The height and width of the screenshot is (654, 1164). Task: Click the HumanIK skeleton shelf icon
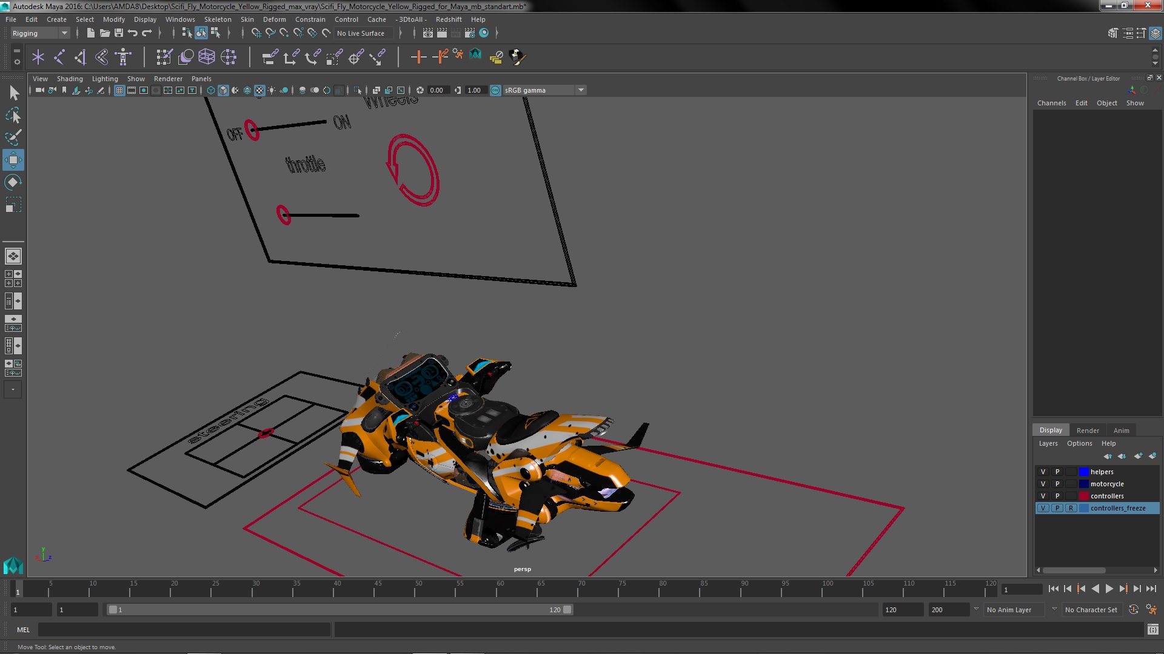123,57
